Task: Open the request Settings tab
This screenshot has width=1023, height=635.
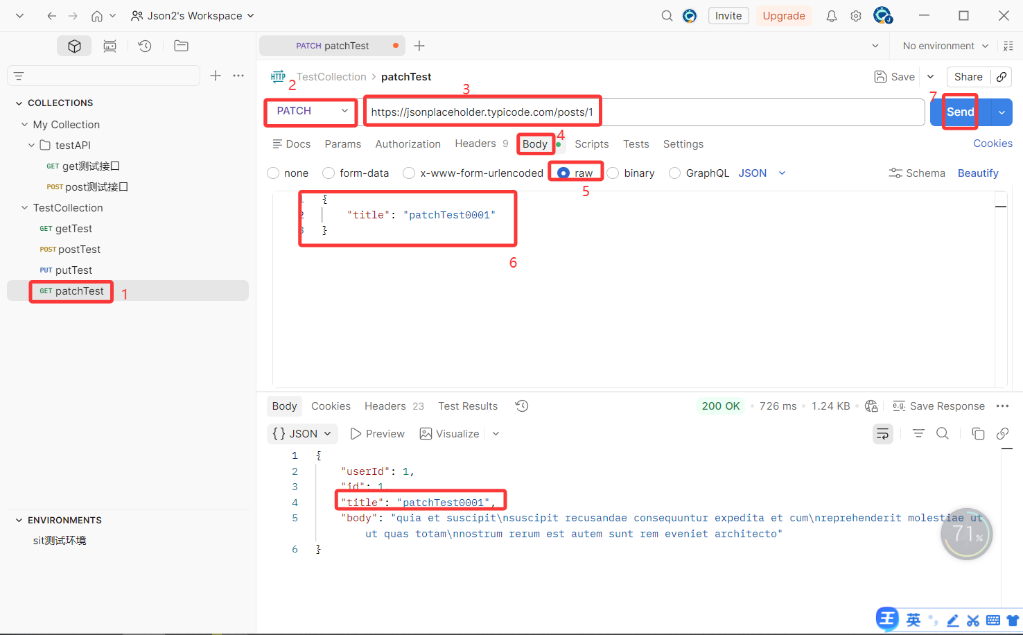Action: [683, 144]
